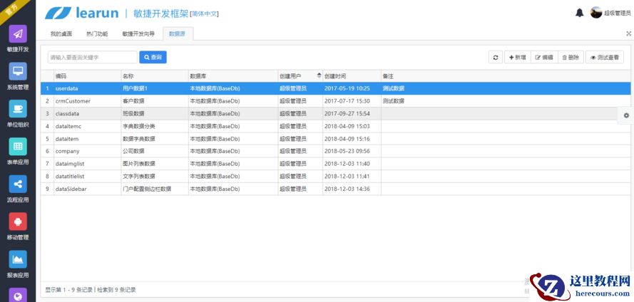
Task: Open the 表单应用 grid icon
Action: click(x=18, y=147)
